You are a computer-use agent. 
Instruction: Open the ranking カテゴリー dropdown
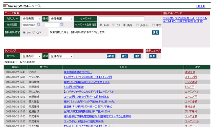[31, 56]
